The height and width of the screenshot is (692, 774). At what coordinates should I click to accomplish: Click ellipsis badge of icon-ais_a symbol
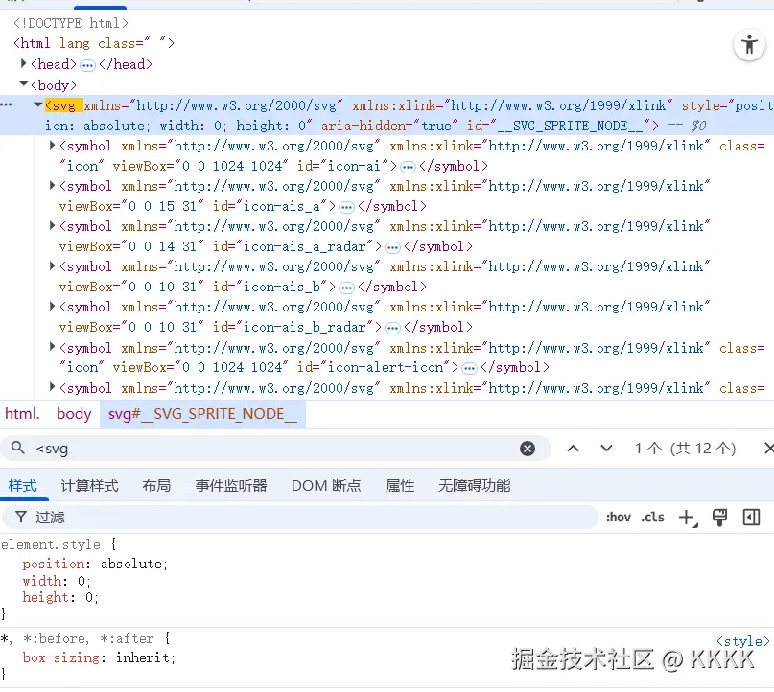point(346,207)
